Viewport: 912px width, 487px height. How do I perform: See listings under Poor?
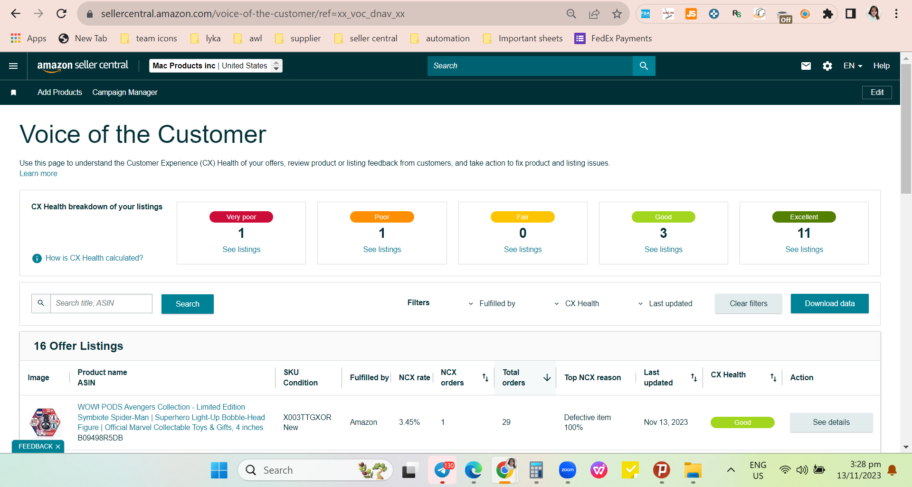click(x=382, y=250)
